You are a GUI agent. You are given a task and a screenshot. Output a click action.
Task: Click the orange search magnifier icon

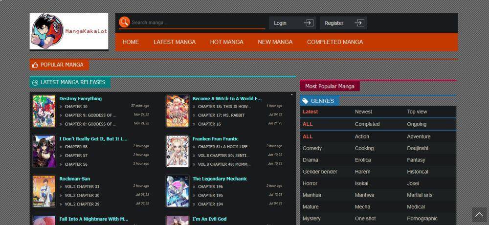[x=124, y=22]
